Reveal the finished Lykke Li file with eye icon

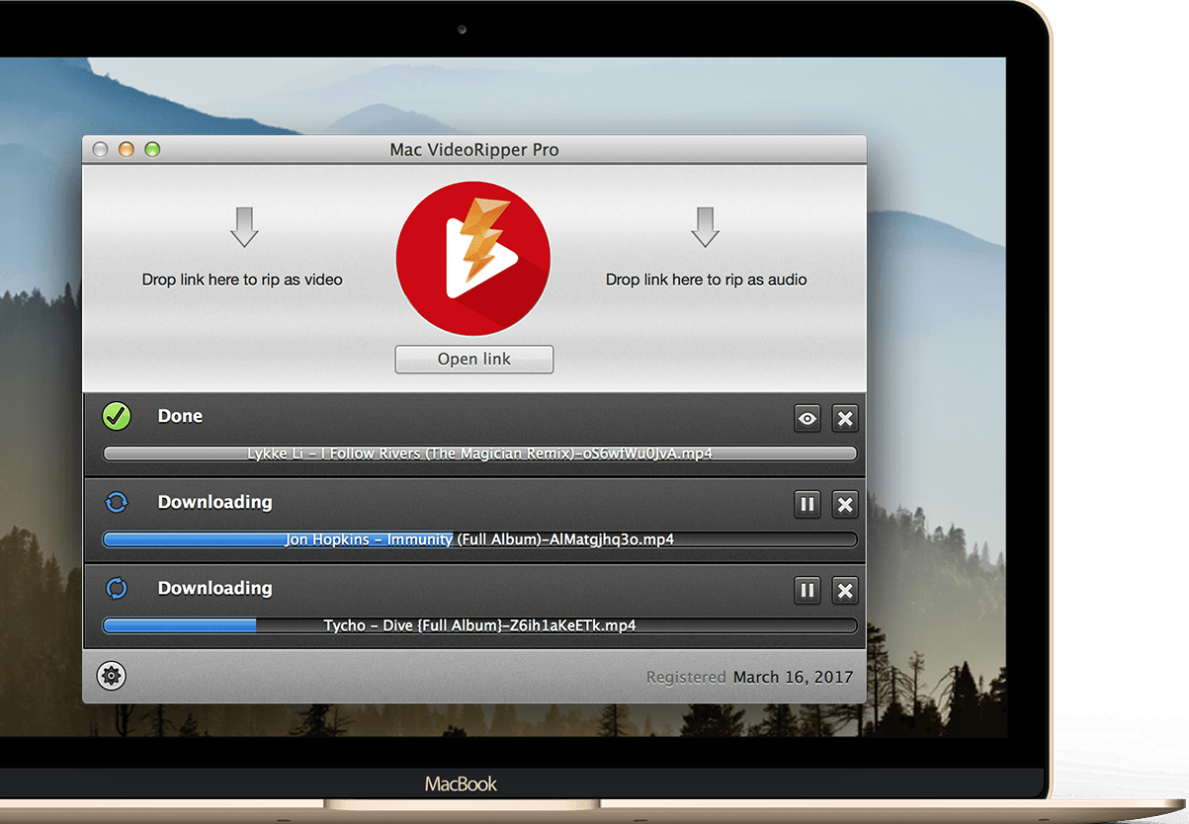[807, 419]
